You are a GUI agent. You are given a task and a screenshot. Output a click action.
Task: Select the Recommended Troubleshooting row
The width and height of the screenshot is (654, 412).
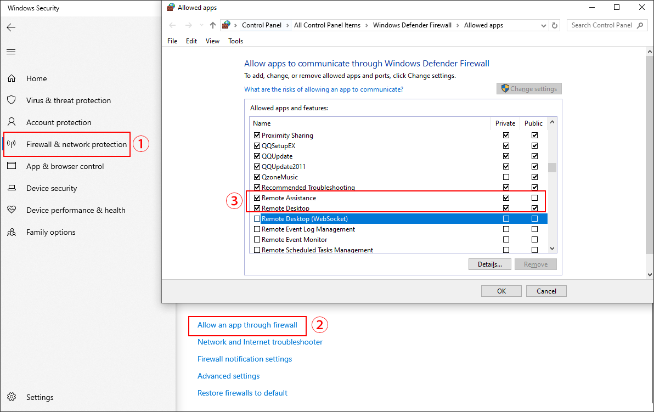click(x=398, y=187)
